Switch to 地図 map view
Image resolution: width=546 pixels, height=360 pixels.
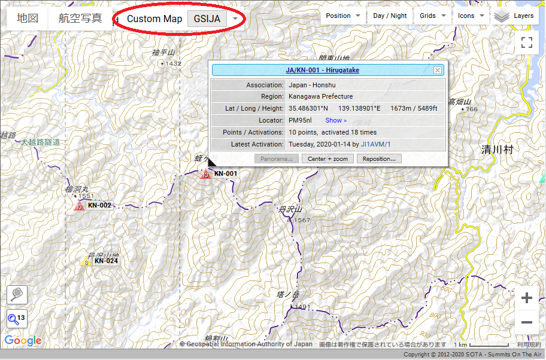[28, 18]
